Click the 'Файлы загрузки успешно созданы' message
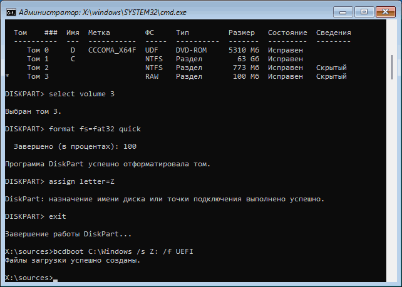402x287 pixels. click(72, 260)
